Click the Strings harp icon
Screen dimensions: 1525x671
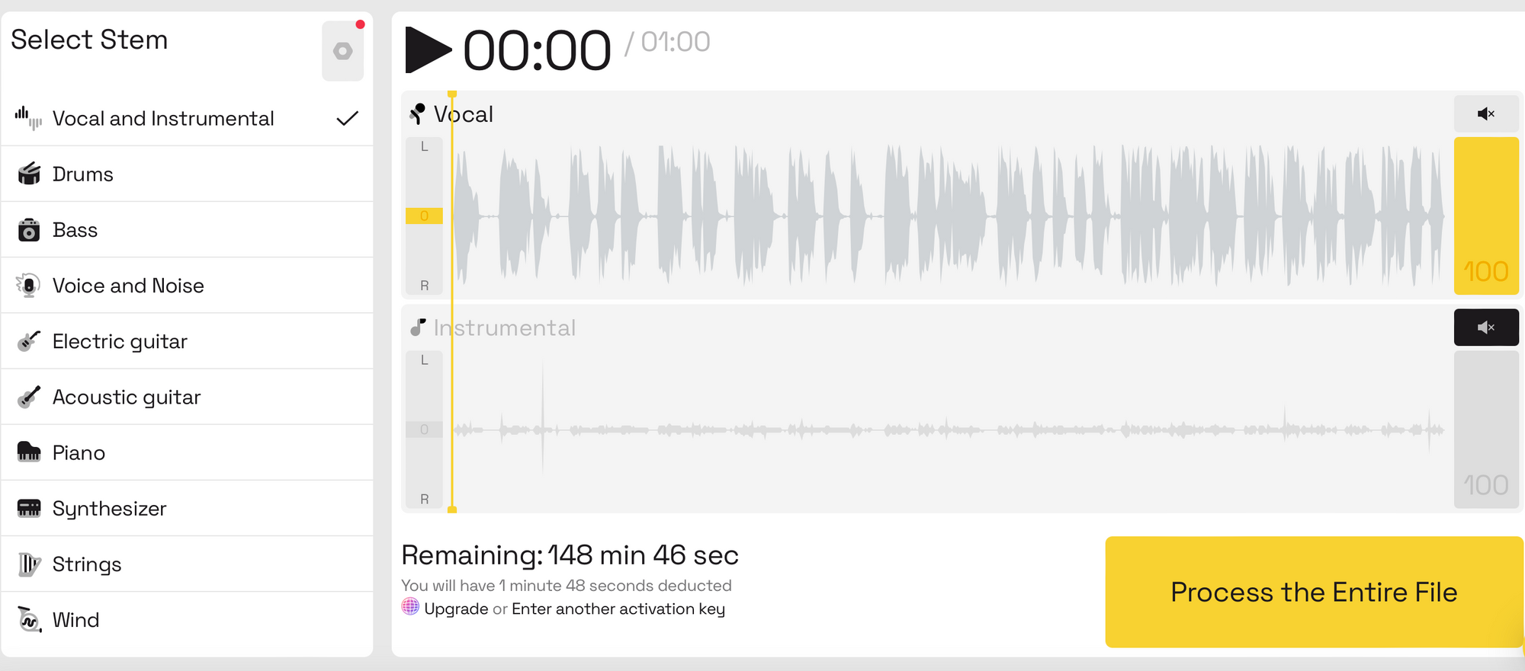pos(29,564)
